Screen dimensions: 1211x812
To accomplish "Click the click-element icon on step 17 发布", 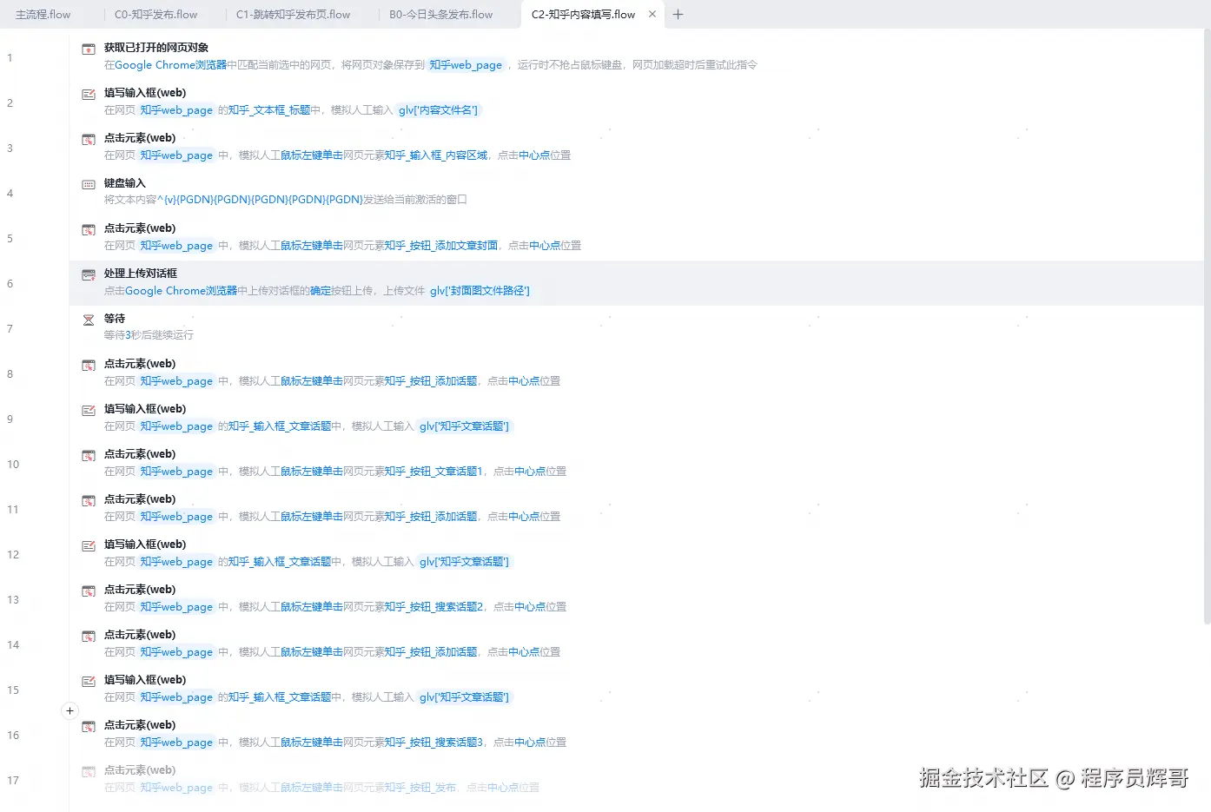I will tap(88, 769).
